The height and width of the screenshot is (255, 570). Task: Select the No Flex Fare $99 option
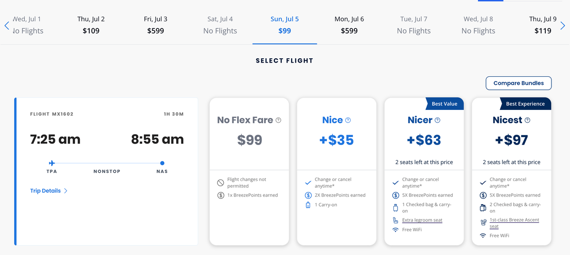pos(249,140)
